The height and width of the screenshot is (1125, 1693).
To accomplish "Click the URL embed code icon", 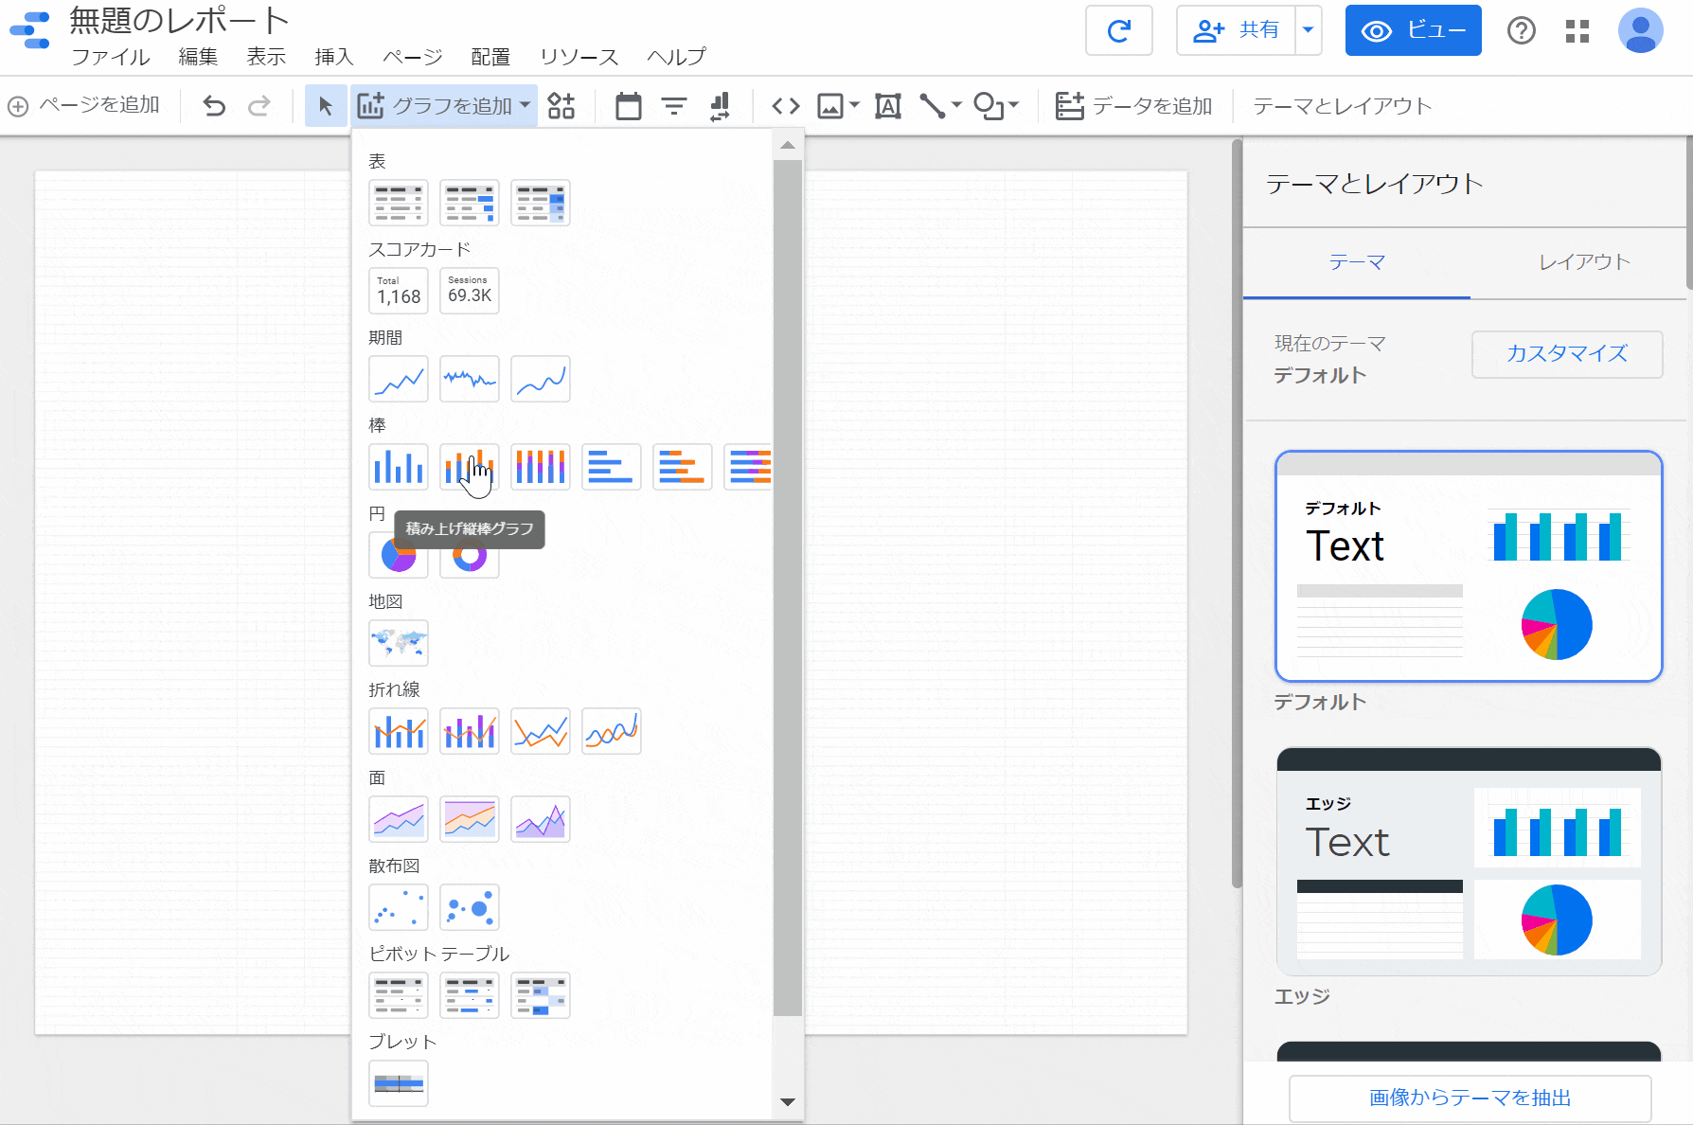I will click(x=785, y=106).
